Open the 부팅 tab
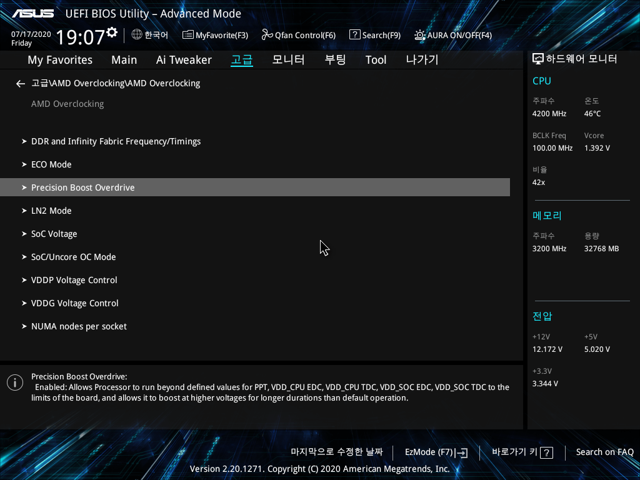640x480 pixels. point(335,60)
